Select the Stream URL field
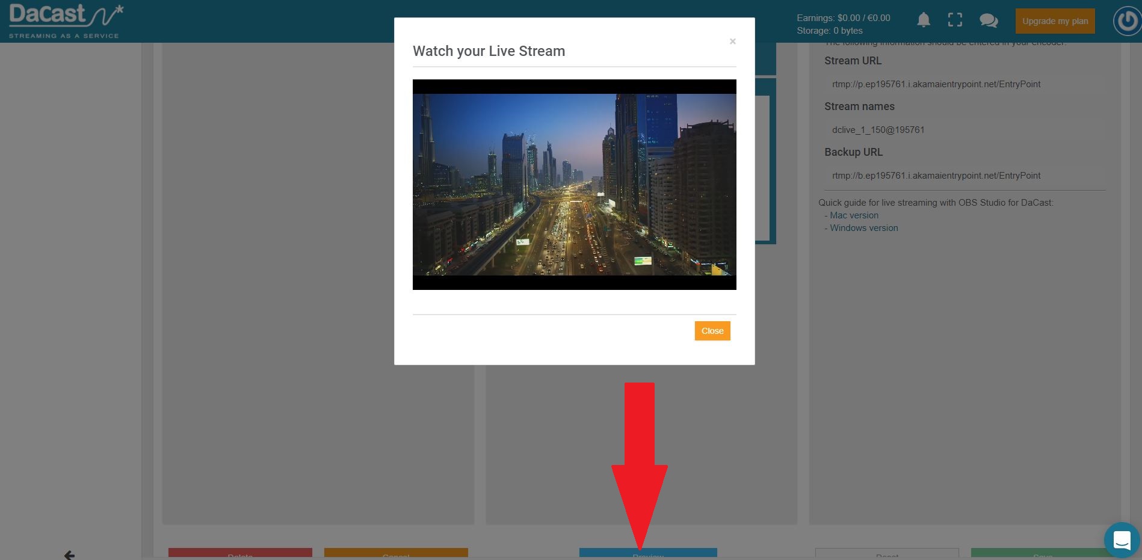 965,84
